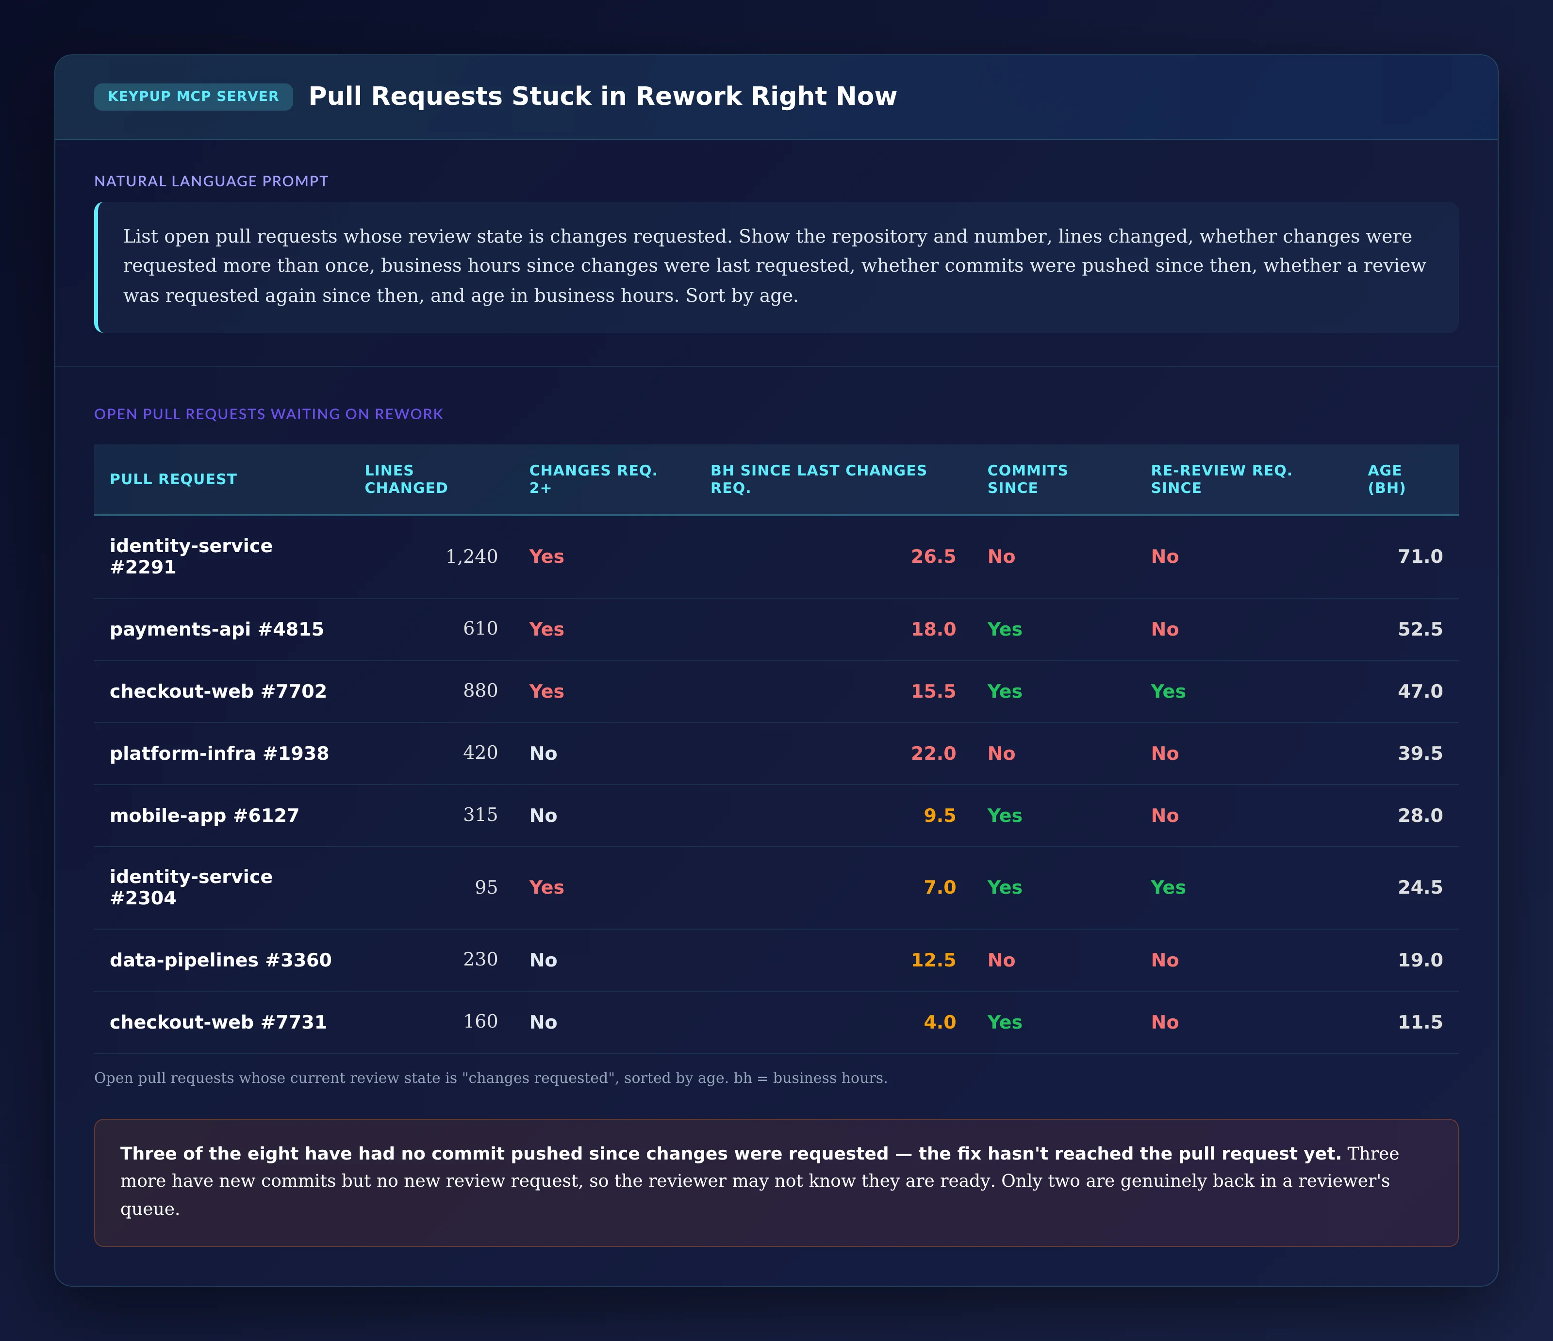The width and height of the screenshot is (1553, 1341).
Task: Click the LINES CHANGED column header
Action: (x=406, y=479)
